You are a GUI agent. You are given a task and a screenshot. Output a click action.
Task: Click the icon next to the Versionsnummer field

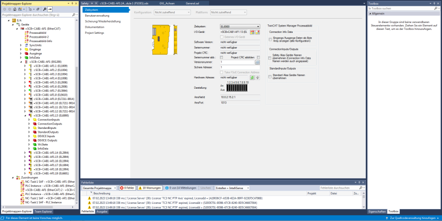point(257,62)
